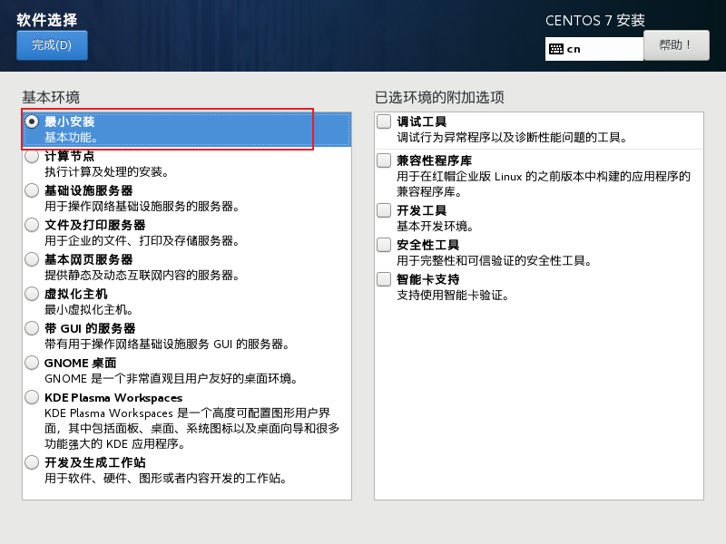Choose the 开发及生成工作站 radio option

click(x=32, y=462)
